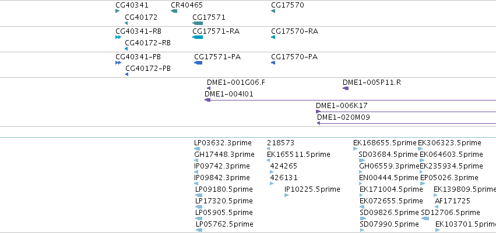This screenshot has height=233, width=496.
Task: Click the DME1-004I01 clone label
Action: (228, 94)
